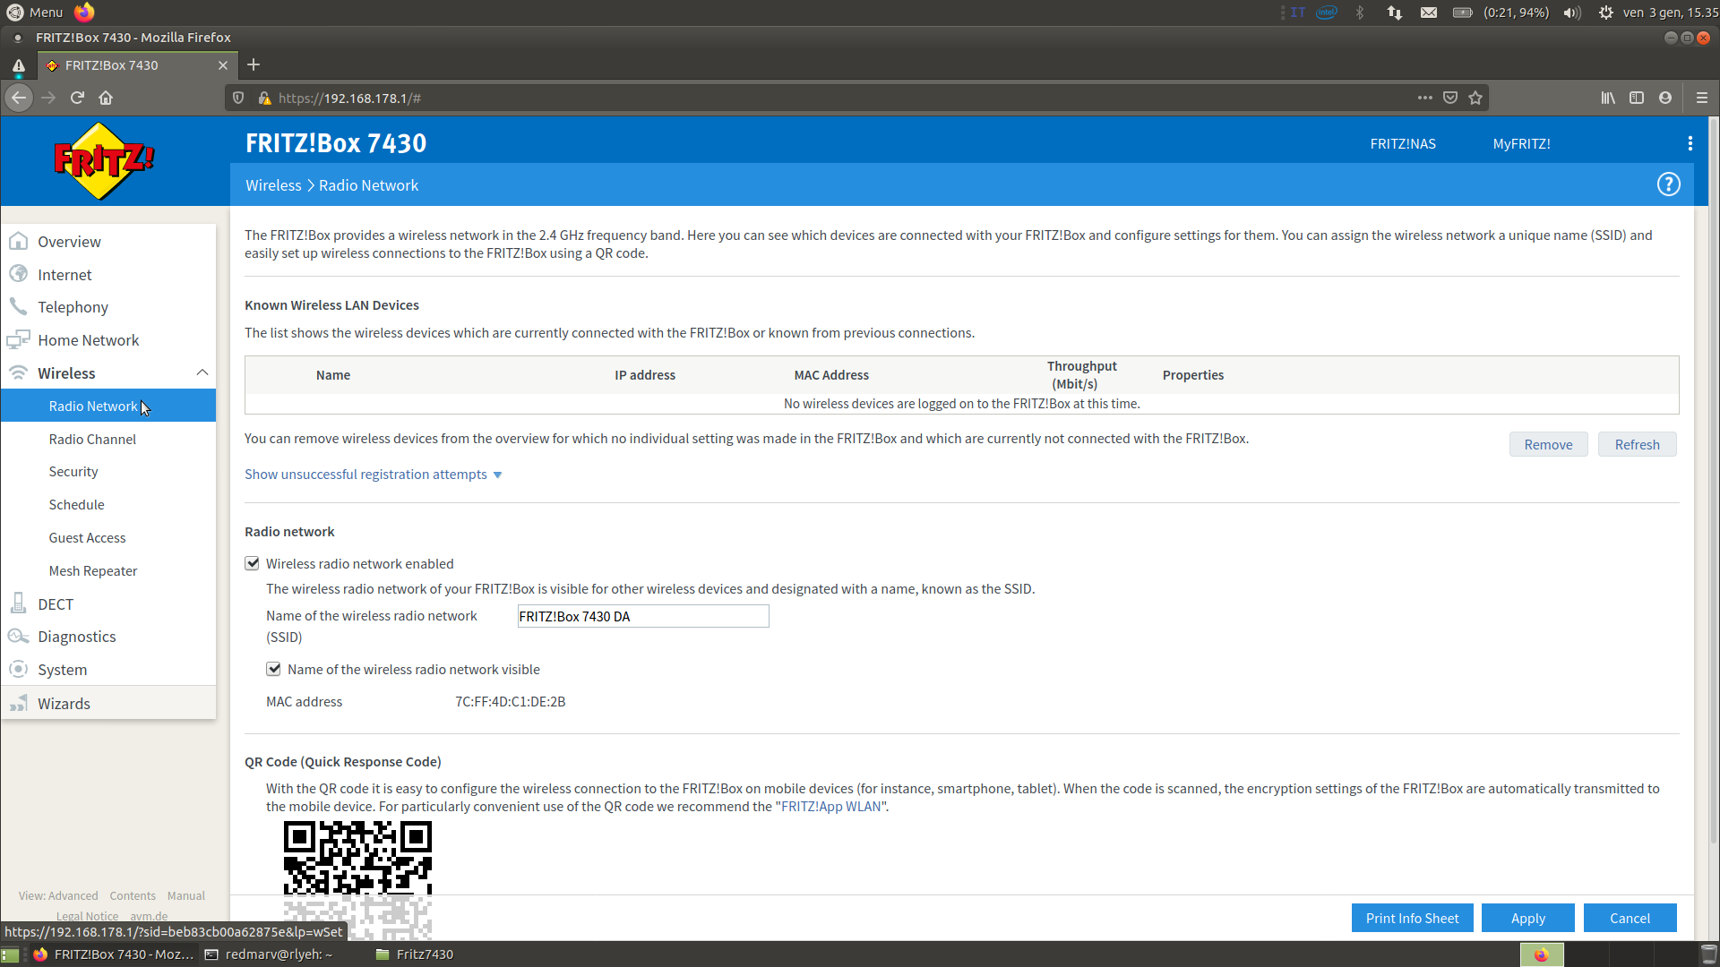
Task: Open the Firefox library icon
Action: click(x=1608, y=98)
